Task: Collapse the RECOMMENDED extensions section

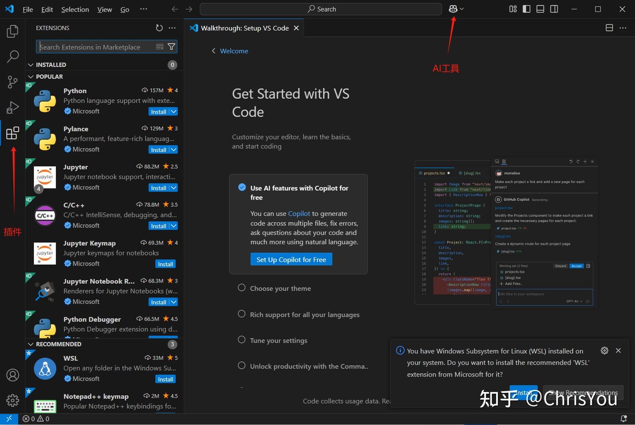Action: pos(31,344)
